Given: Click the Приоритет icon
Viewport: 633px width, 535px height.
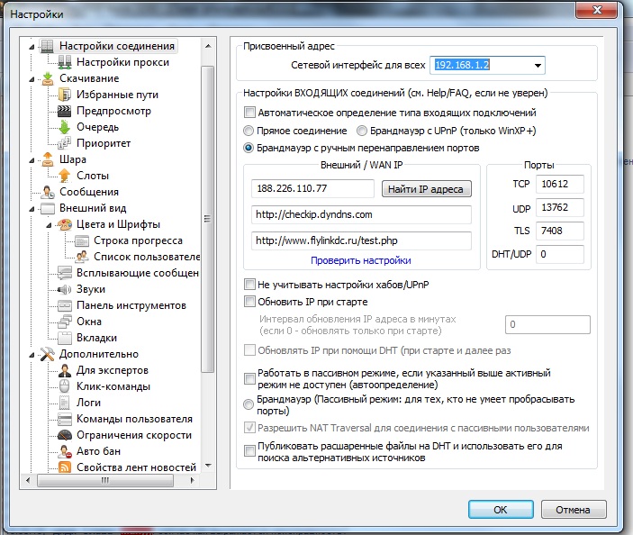Looking at the screenshot, I should pyautogui.click(x=65, y=143).
